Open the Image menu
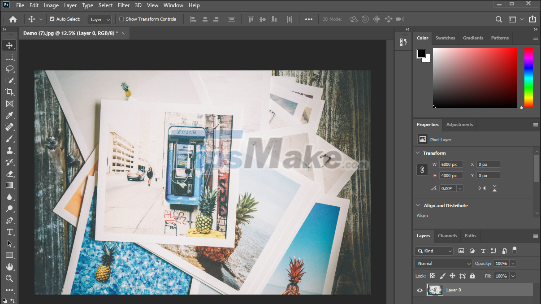The height and width of the screenshot is (304, 541). [51, 5]
